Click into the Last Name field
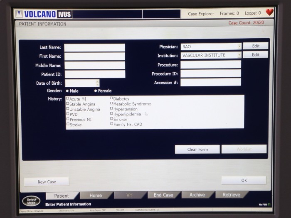Viewport: 291px width, 218px height. click(x=94, y=48)
